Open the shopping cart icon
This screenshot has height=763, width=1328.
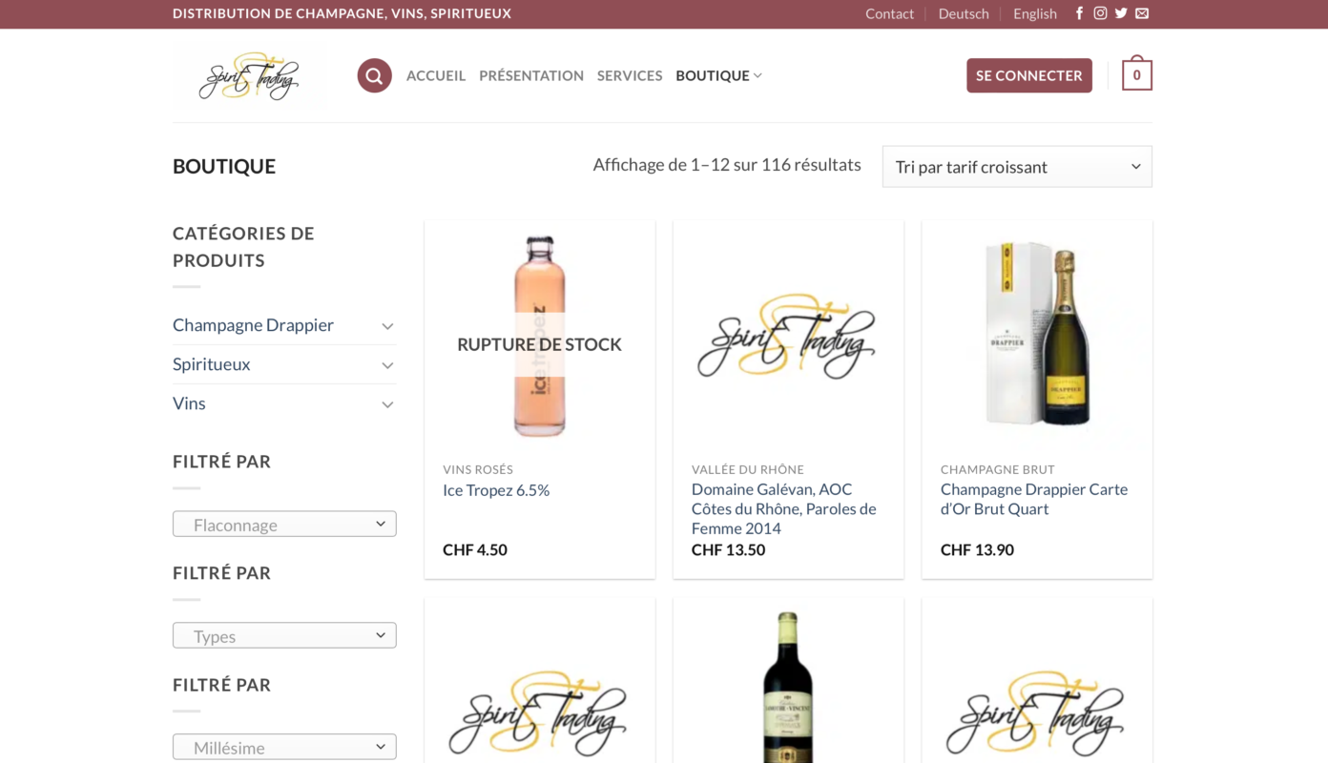point(1136,75)
